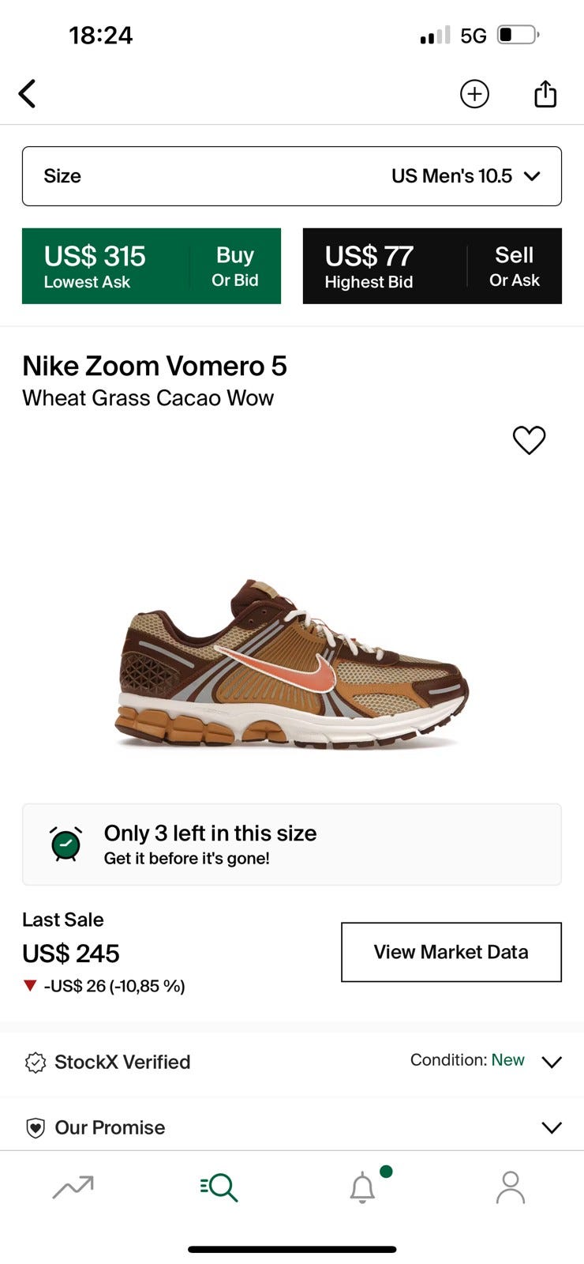Open the Size US Men's 10.5 dropdown
Screen dimensions: 584x1264
point(292,176)
